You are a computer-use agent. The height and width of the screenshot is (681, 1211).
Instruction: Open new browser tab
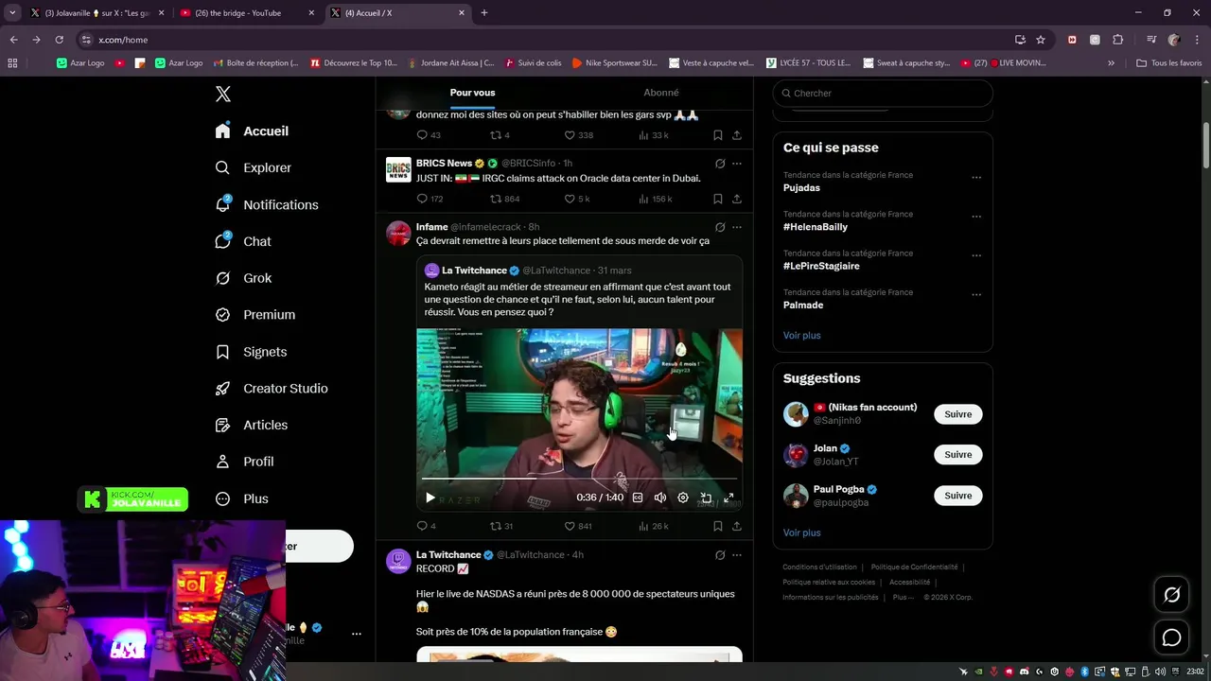click(484, 13)
